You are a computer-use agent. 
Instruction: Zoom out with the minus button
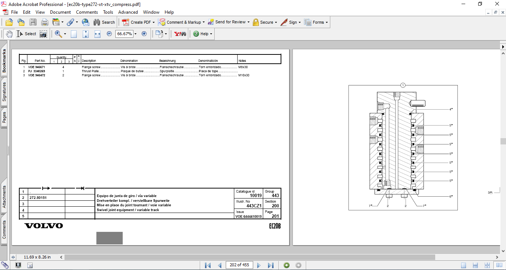click(109, 34)
